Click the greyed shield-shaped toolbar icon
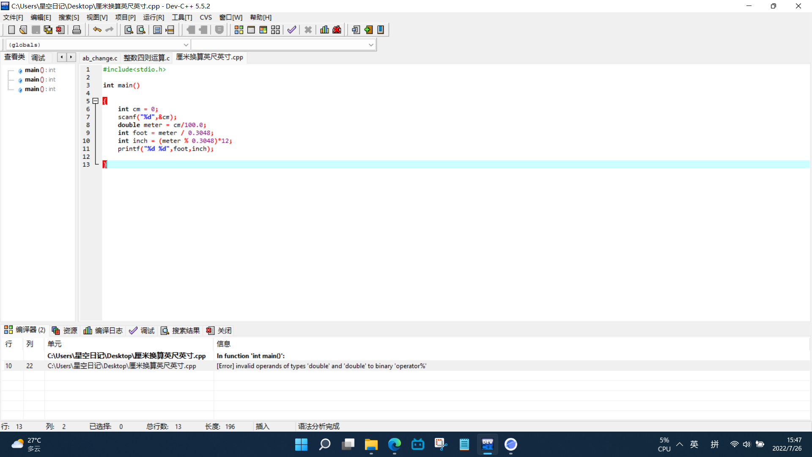 coord(219,30)
